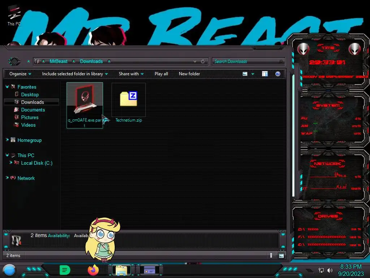The image size is (370, 278).
Task: Switch to details view in the status bar
Action: point(271,256)
